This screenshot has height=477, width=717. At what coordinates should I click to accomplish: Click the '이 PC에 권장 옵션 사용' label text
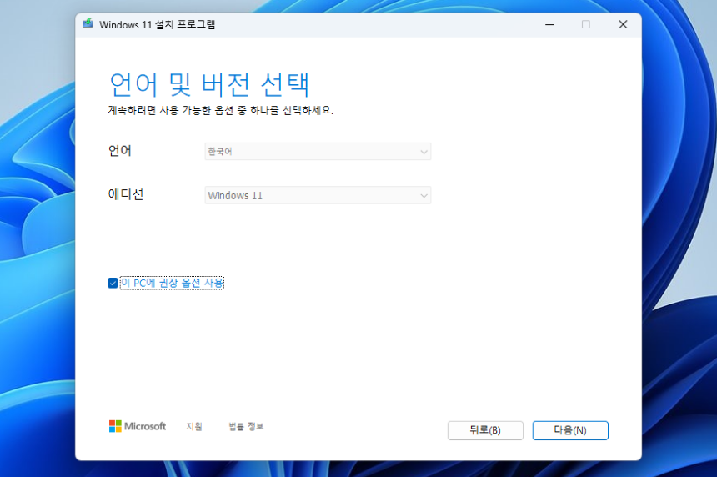(x=172, y=283)
